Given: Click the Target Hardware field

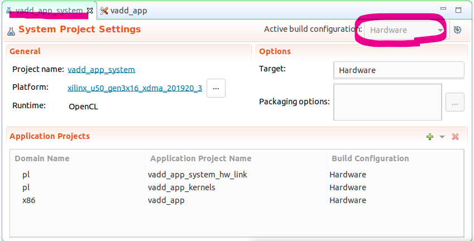Looking at the screenshot, I should [399, 70].
